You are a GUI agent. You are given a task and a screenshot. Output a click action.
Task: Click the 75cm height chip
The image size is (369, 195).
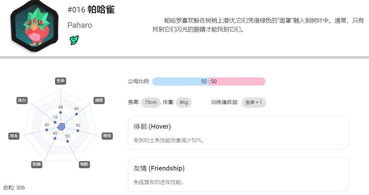click(151, 102)
